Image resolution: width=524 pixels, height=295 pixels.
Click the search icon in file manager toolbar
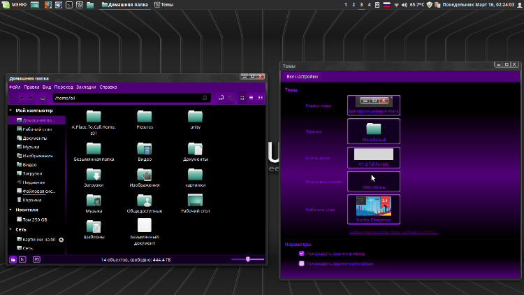point(230,98)
